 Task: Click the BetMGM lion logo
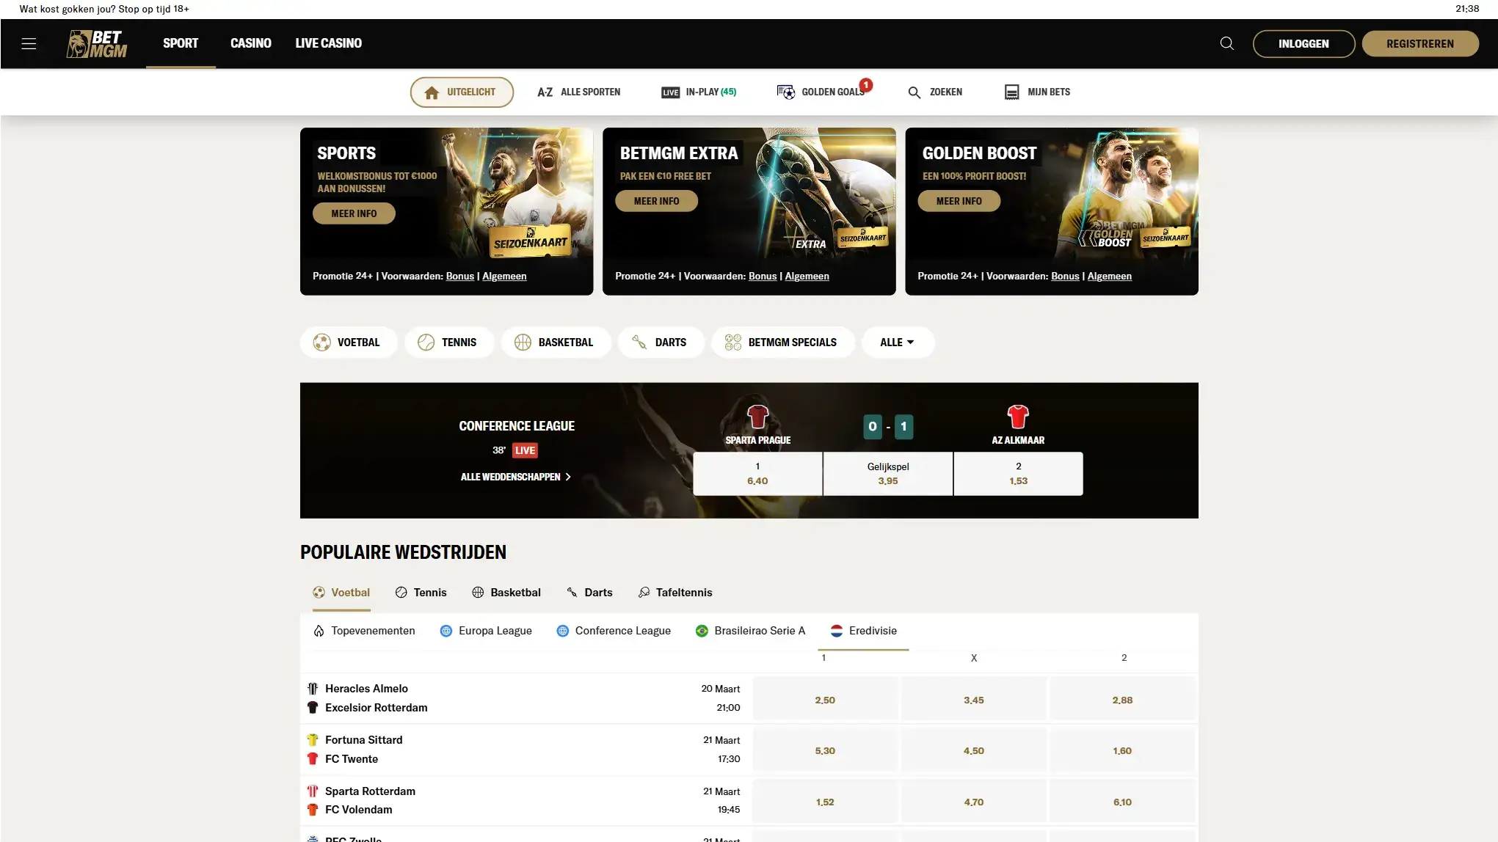97,44
